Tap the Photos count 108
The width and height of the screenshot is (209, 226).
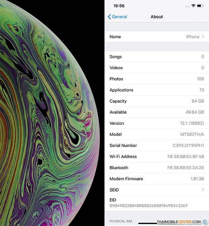coord(200,79)
